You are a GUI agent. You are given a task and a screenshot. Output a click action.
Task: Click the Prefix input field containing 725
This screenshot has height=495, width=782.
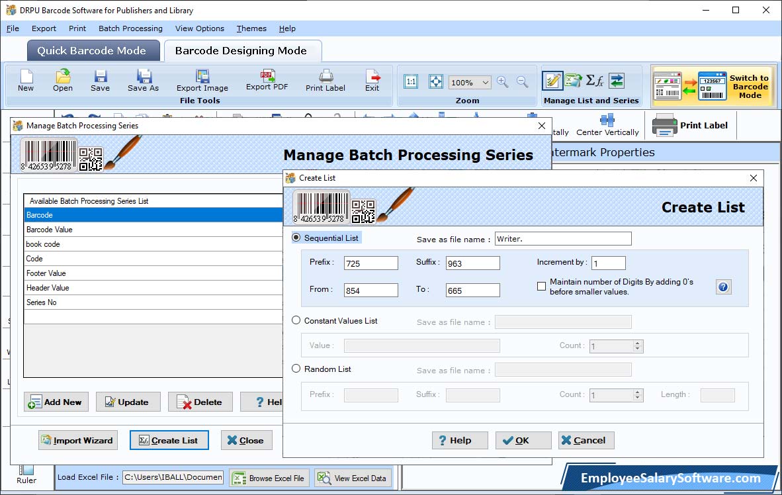coord(370,263)
